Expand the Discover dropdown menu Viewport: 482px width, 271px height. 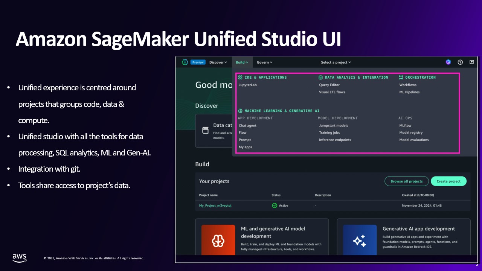218,62
